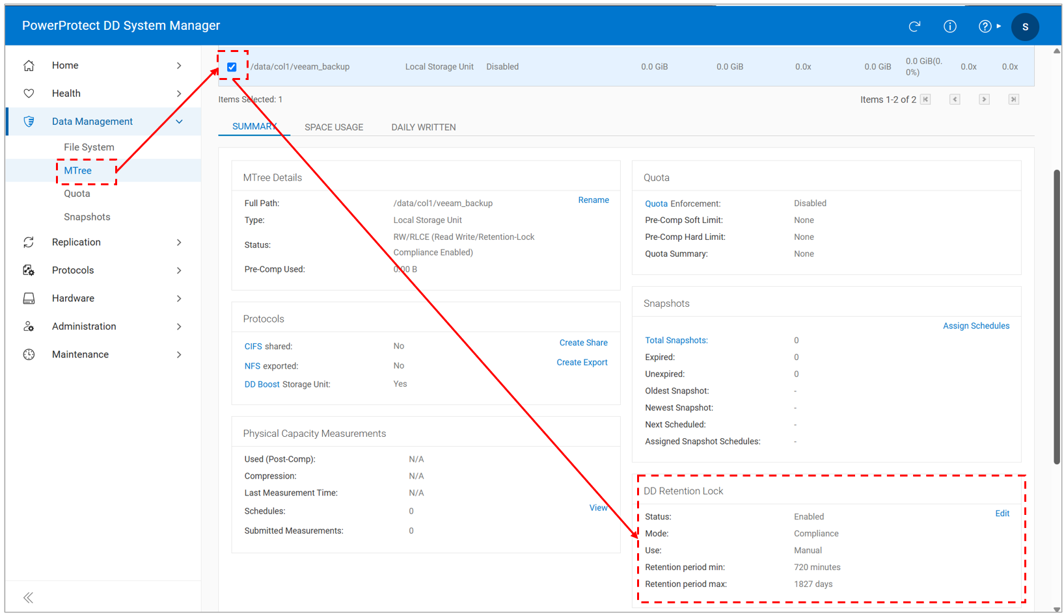Viewport: 1064px width, 615px height.
Task: Go to first page of items
Action: [x=925, y=99]
